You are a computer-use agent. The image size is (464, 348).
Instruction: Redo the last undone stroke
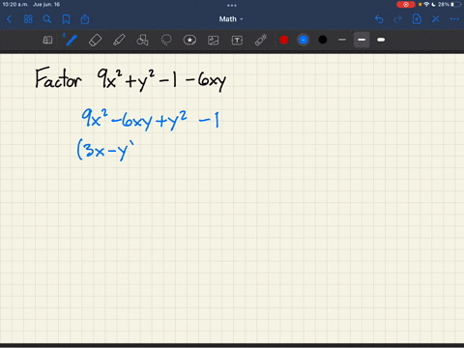(398, 19)
